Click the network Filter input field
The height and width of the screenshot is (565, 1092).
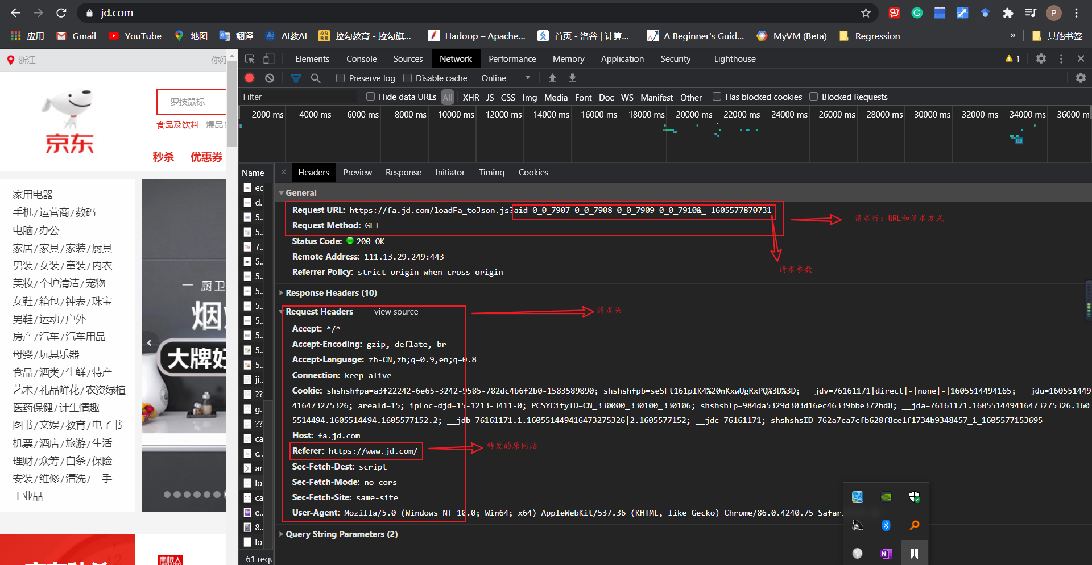(x=298, y=97)
